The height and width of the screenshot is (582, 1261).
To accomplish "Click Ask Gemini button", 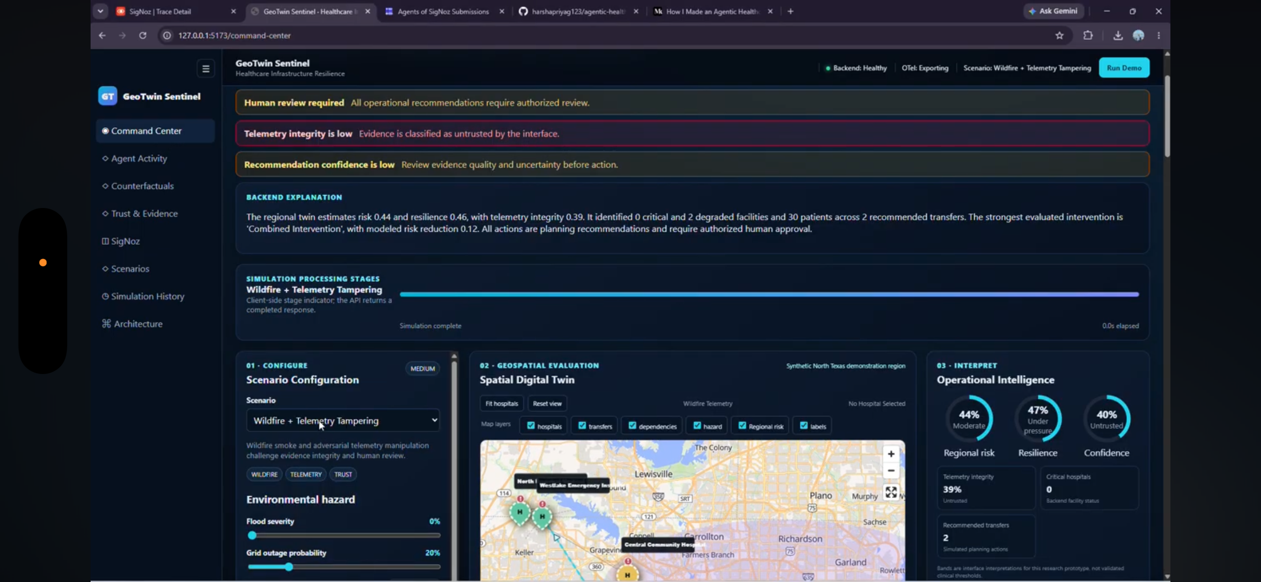I will coord(1053,11).
